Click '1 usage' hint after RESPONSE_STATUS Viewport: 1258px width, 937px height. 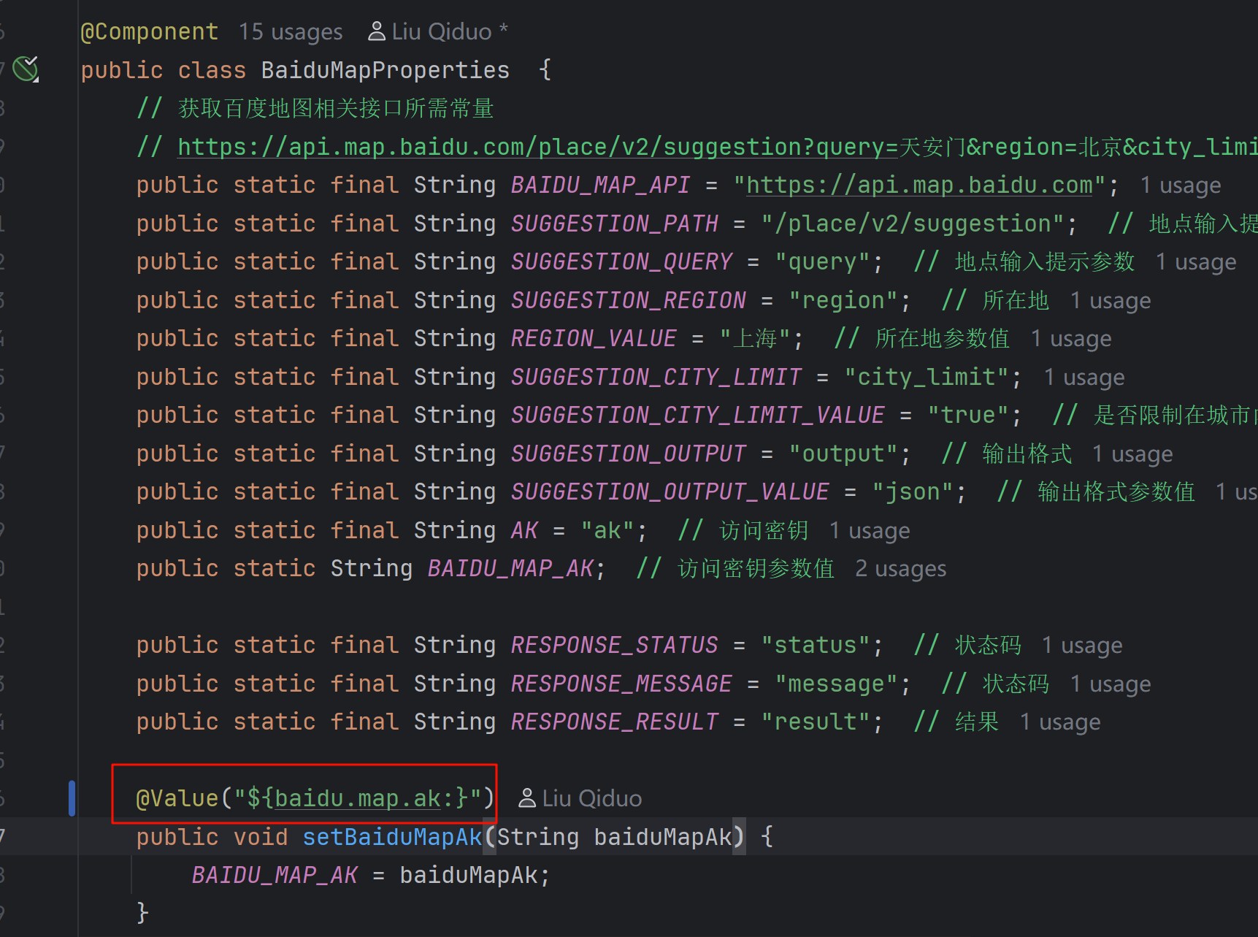(1082, 645)
